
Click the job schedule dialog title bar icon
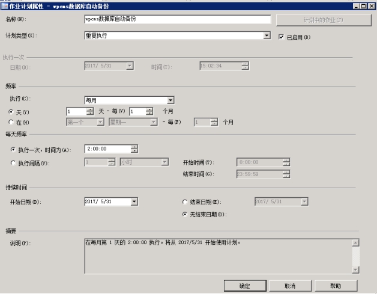click(x=4, y=5)
